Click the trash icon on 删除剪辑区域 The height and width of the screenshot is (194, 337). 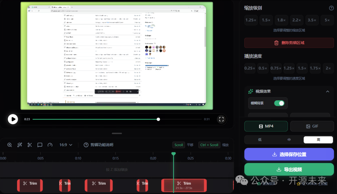tap(276, 43)
